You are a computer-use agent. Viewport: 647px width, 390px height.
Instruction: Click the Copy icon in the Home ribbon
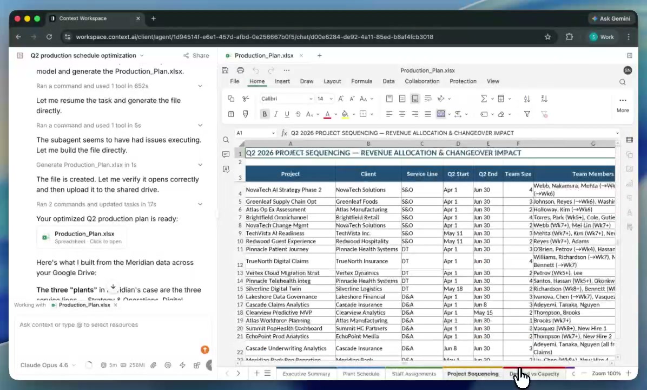231,99
